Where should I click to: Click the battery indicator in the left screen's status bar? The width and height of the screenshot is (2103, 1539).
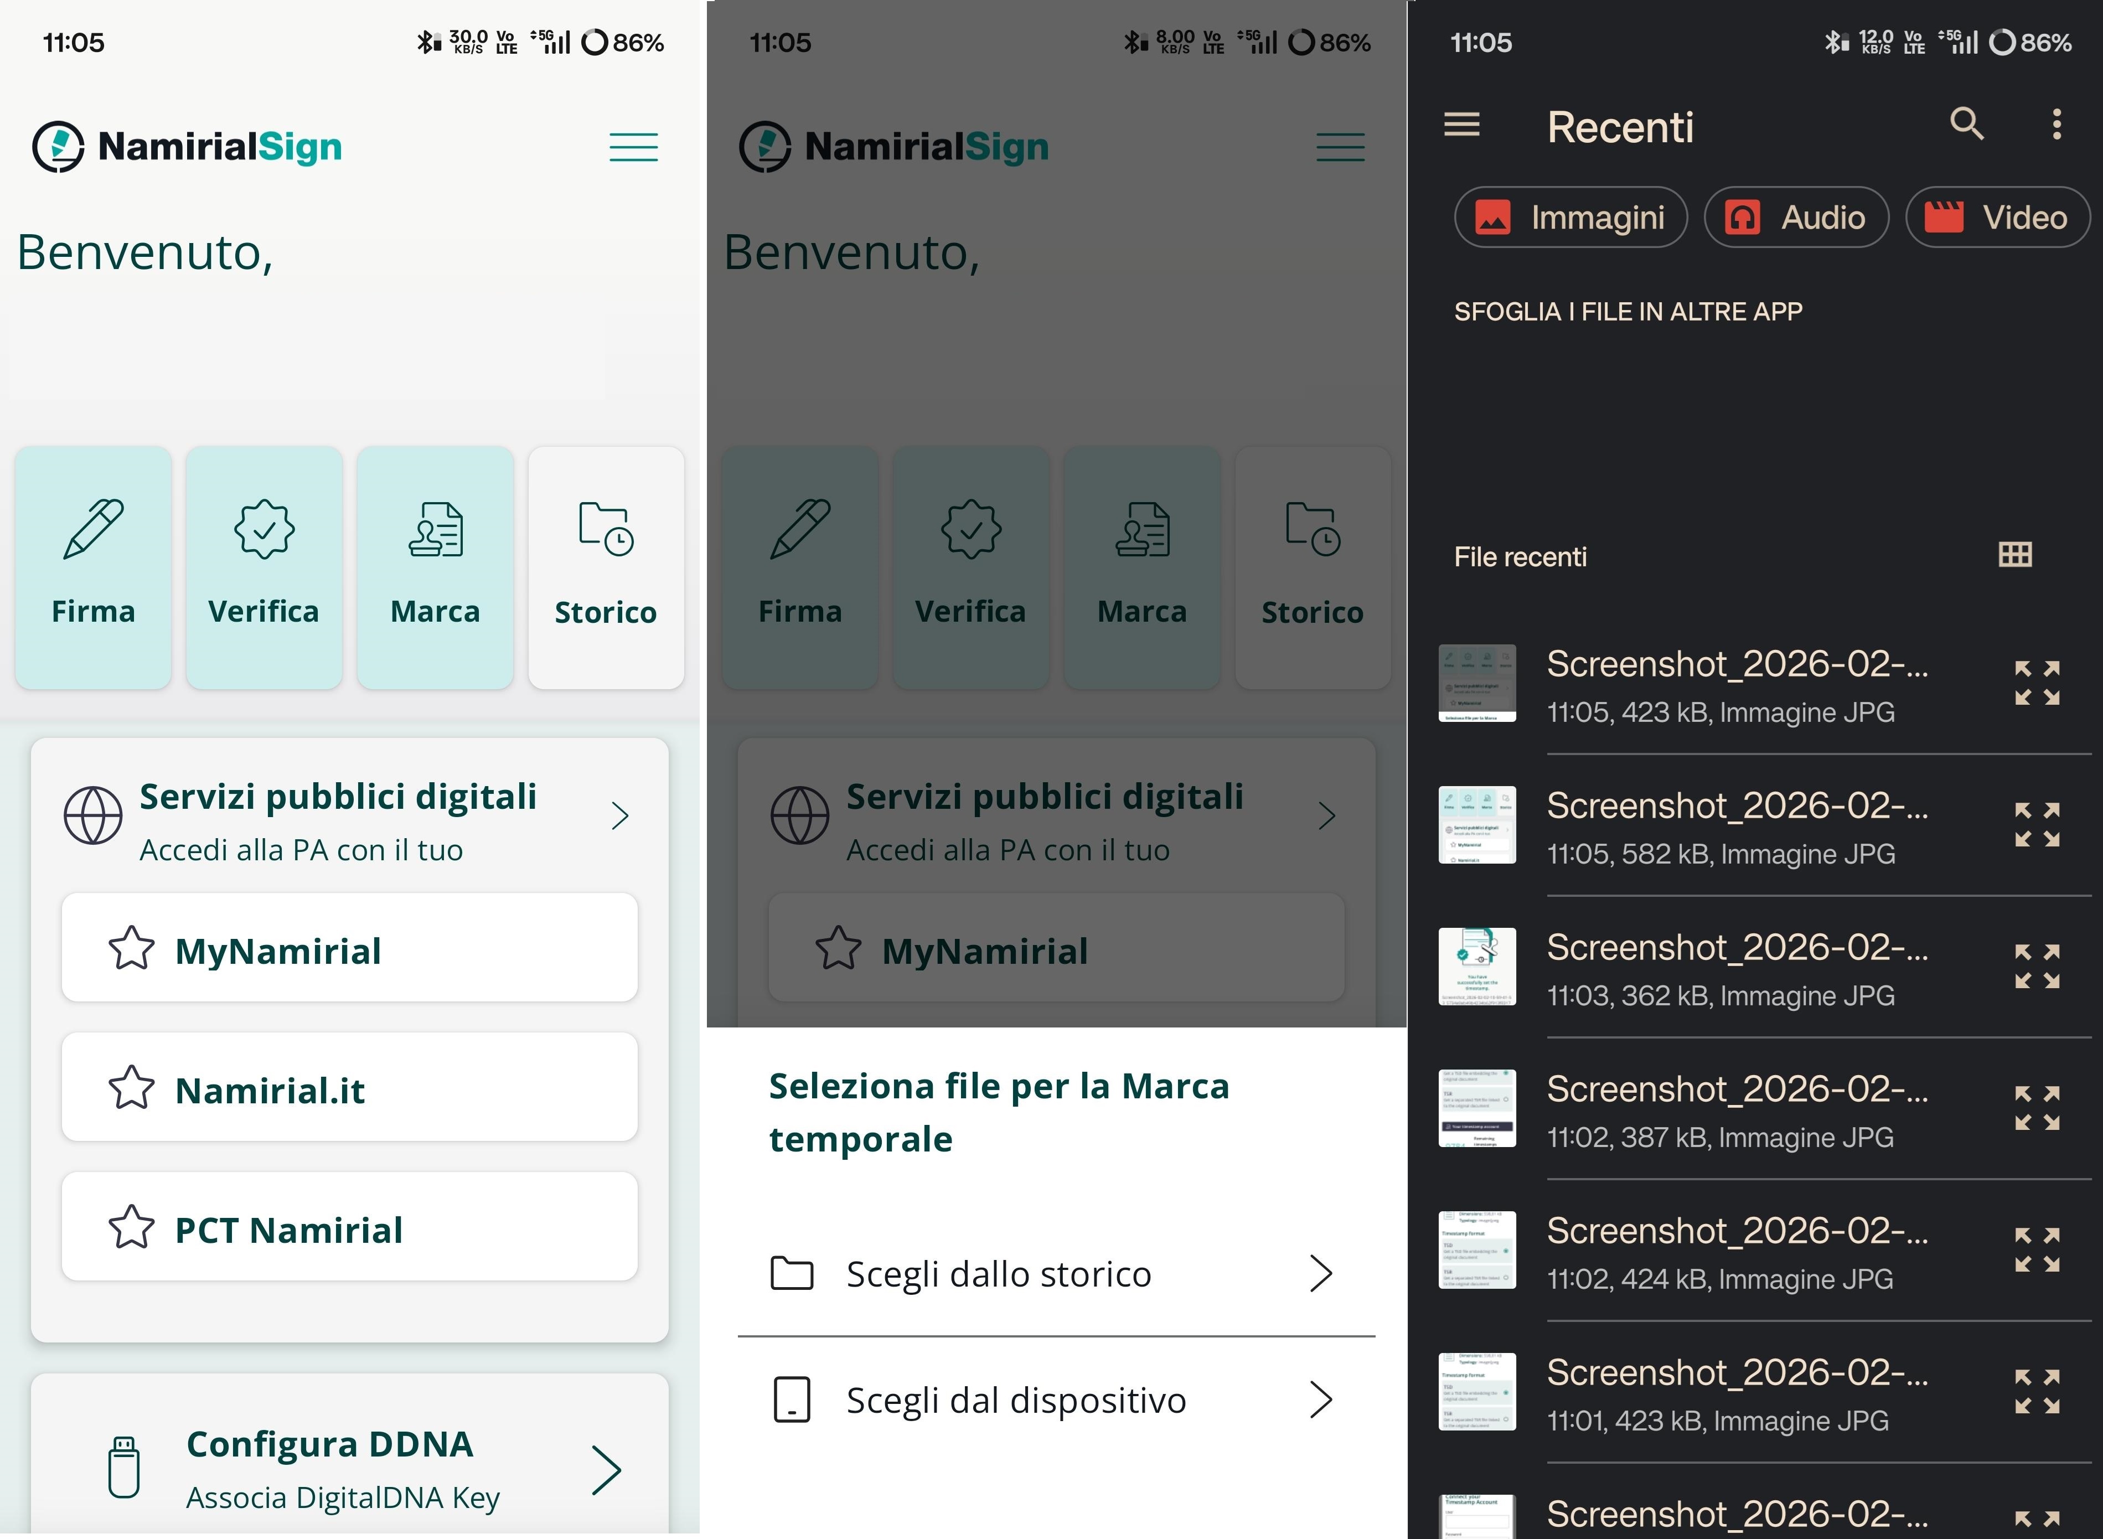[622, 43]
